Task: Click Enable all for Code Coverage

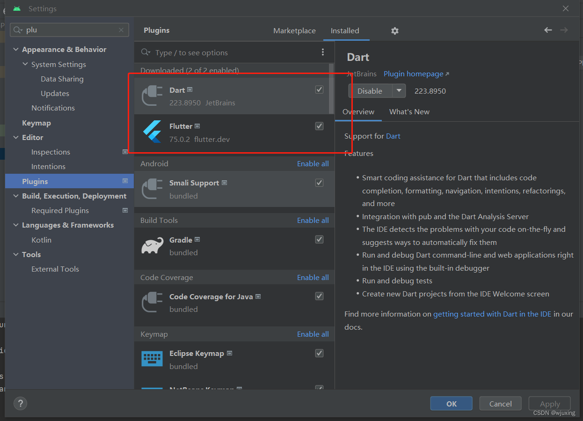Action: tap(313, 277)
